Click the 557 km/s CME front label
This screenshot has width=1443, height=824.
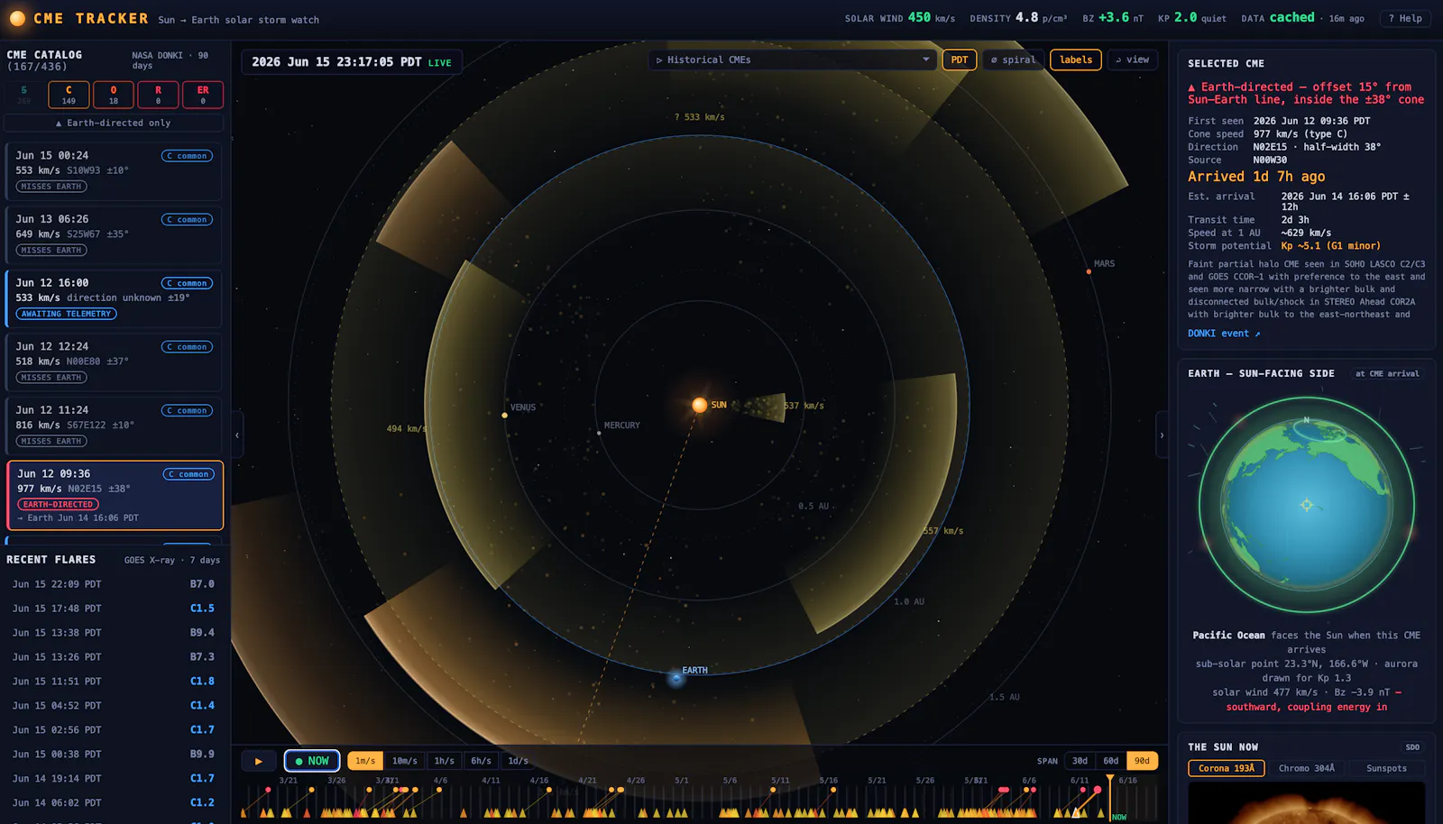[x=942, y=531]
